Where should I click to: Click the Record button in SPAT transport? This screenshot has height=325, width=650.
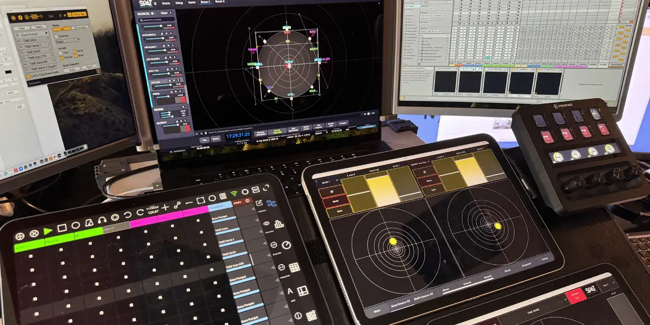(x=216, y=139)
